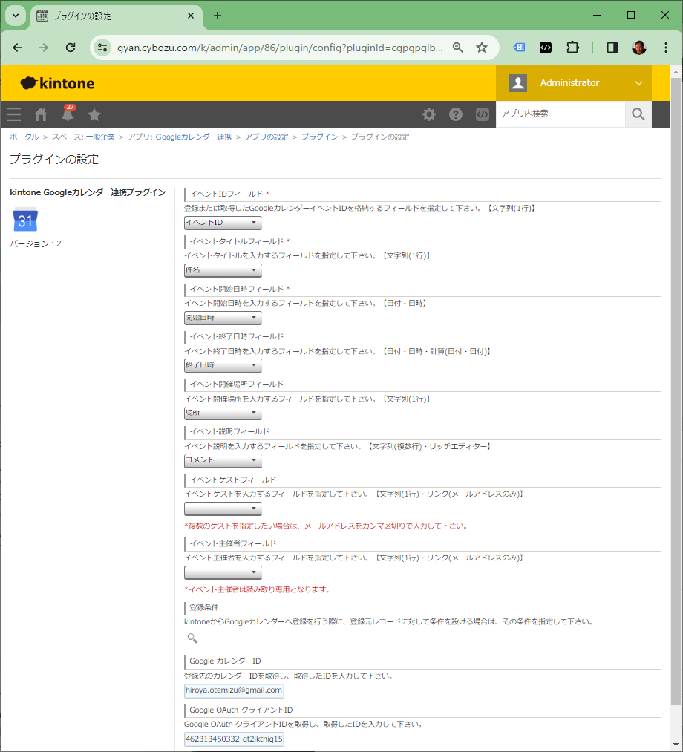Click the プラグインの設定 breadcrumb text

(x=380, y=137)
